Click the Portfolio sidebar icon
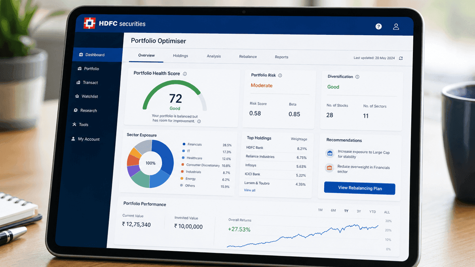Screen dimensions: 475x267 point(80,68)
